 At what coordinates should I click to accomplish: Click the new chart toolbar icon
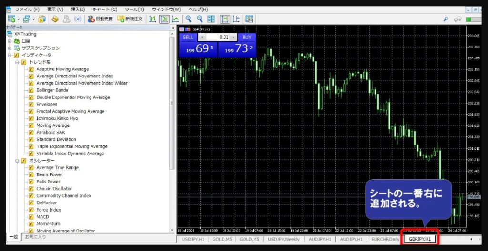[11, 19]
